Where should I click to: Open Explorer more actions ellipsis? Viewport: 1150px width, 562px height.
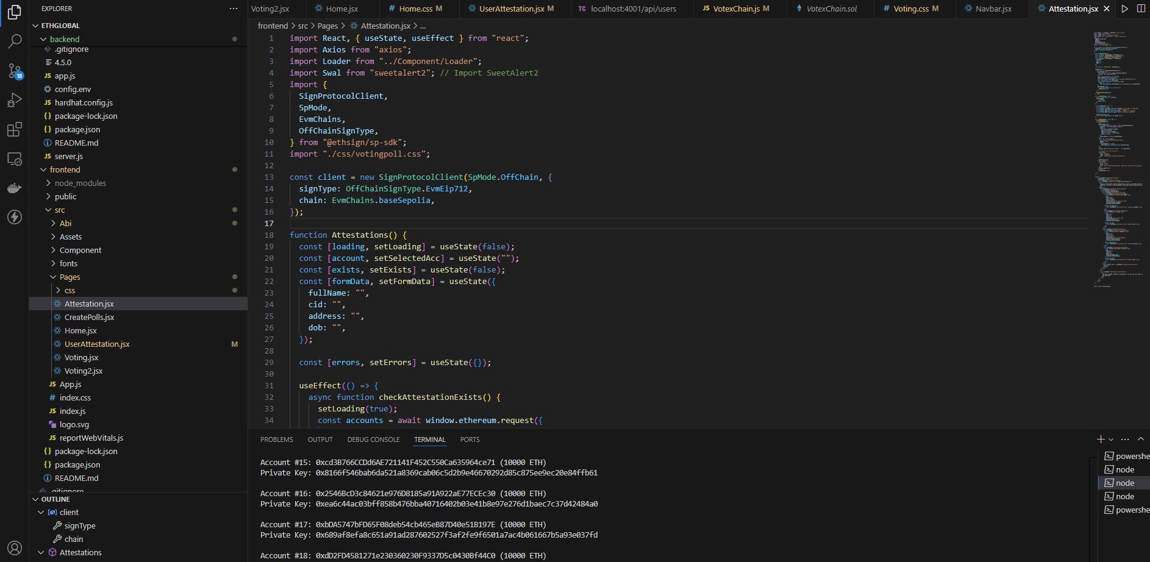234,9
